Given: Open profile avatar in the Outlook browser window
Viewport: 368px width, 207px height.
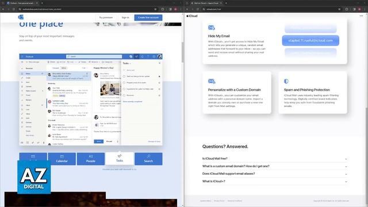Looking at the screenshot, I should [x=175, y=9].
